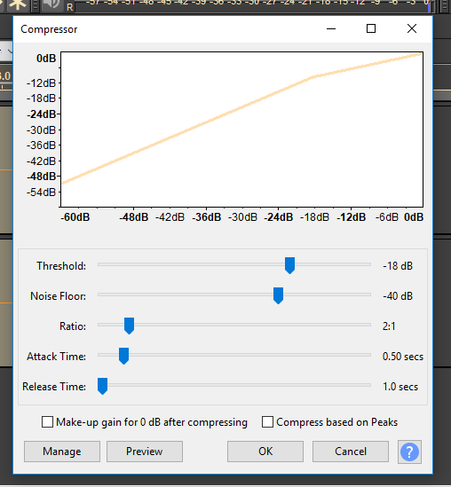
Task: Click the Noise Floor label
Action: pos(58,296)
